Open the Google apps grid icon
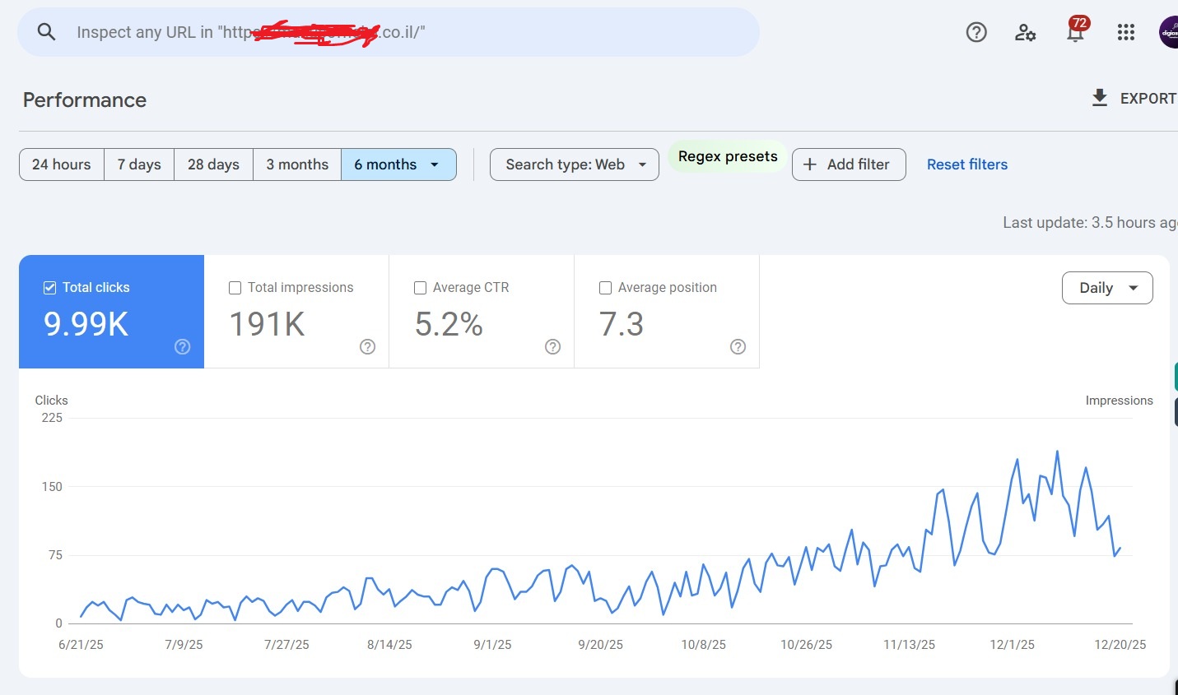Image resolution: width=1178 pixels, height=695 pixels. 1126,32
